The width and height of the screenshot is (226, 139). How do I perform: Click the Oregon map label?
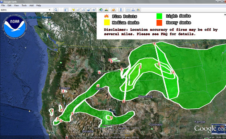(x=65, y=88)
